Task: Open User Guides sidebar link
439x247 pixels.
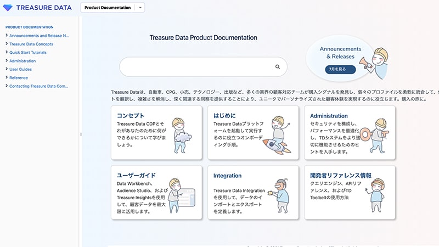Action: tap(20, 69)
